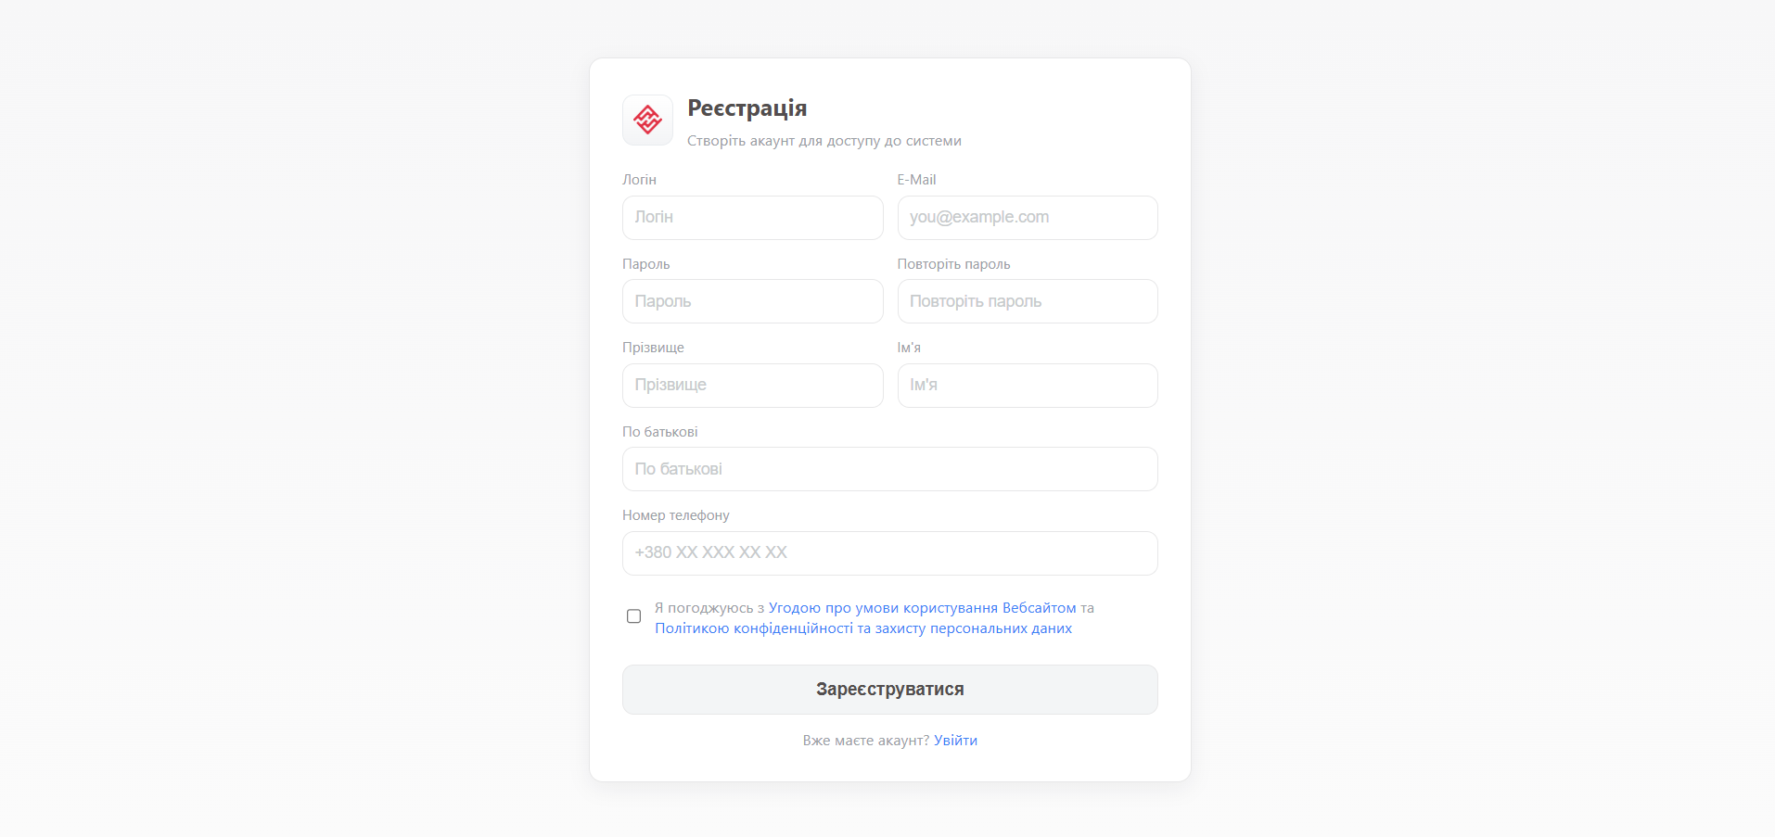The image size is (1775, 837).
Task: Click the E-Mail label above the field
Action: coord(916,180)
